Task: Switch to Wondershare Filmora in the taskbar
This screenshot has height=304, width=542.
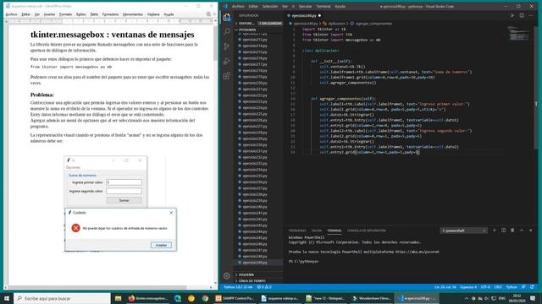Action: (x=371, y=298)
